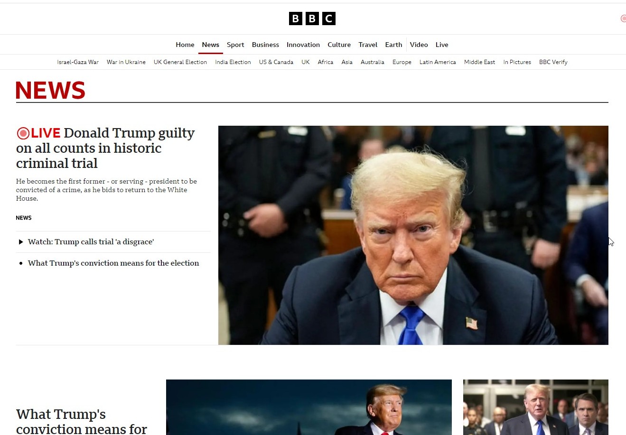Switch to the Video tab
Image resolution: width=626 pixels, height=435 pixels.
[x=419, y=45]
